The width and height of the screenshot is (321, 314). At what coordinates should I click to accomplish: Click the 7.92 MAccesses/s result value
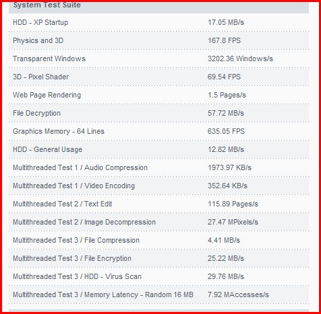[238, 295]
